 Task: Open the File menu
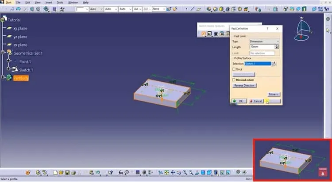click(x=19, y=3)
